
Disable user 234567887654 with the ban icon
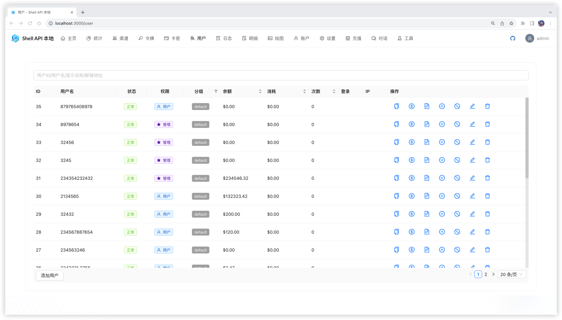click(457, 232)
